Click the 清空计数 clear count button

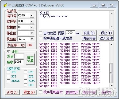coord(30,59)
